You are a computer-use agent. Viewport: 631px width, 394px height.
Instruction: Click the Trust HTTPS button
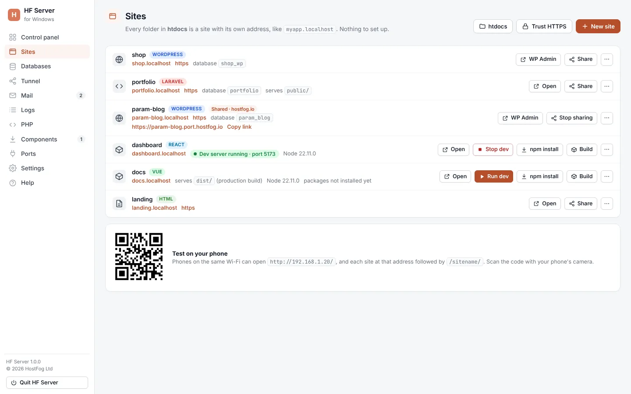(x=544, y=26)
